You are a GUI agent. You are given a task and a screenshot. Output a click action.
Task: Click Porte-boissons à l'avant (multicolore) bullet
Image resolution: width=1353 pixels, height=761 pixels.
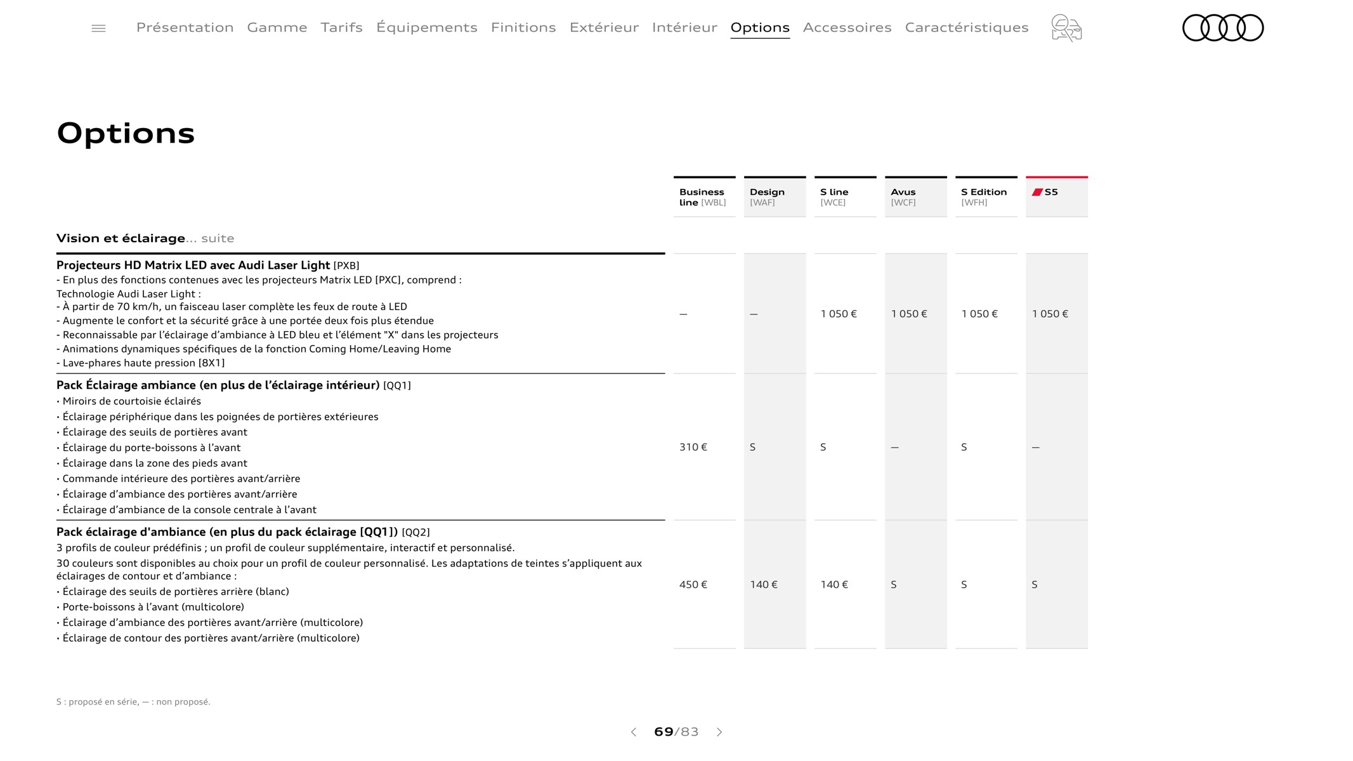[150, 607]
